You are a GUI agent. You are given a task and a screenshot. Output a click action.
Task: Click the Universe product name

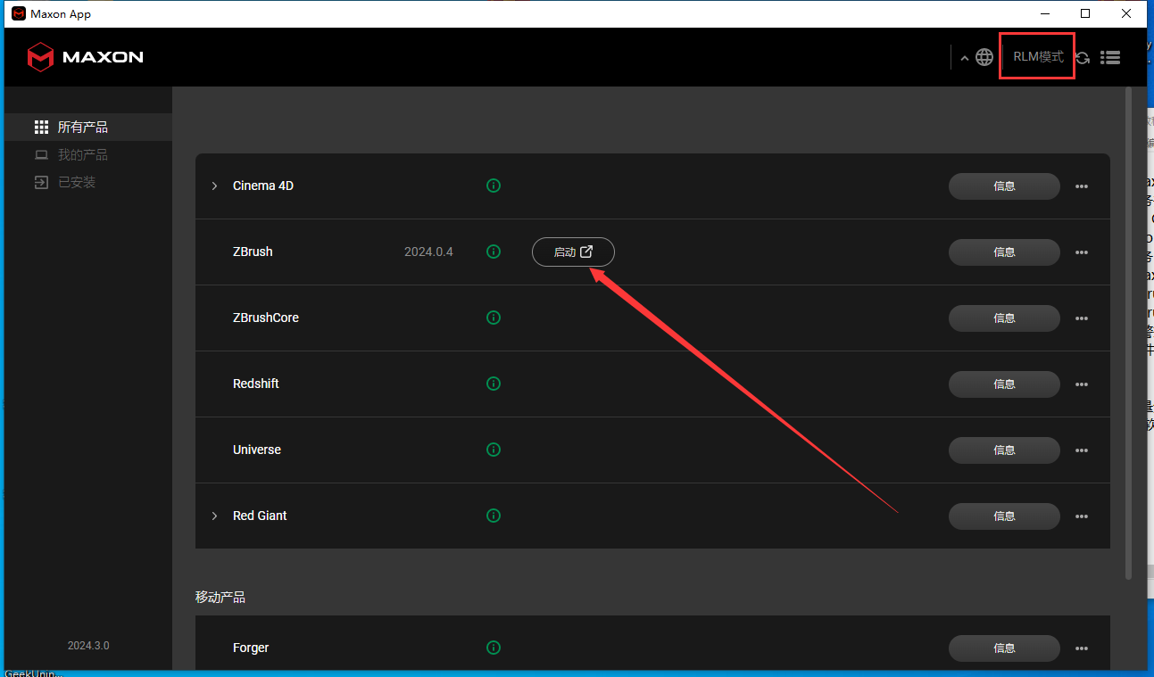(x=257, y=450)
